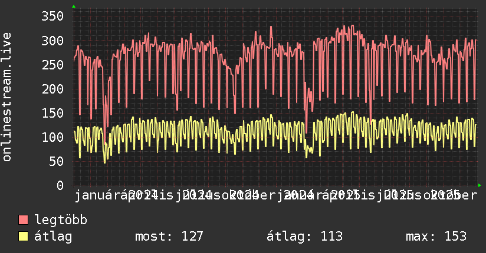
Task: Click the 150 y-axis label
Action: pos(52,113)
